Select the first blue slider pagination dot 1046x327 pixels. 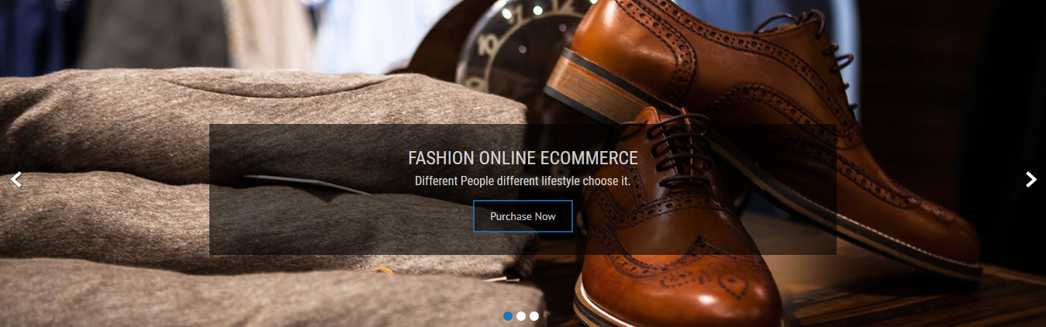[x=508, y=316]
